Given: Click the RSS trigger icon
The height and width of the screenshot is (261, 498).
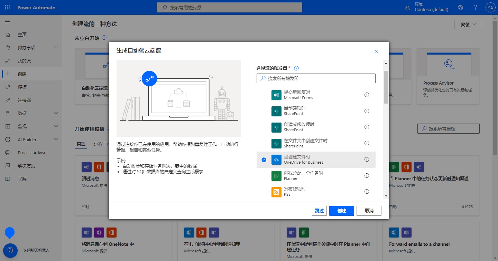Looking at the screenshot, I should [x=277, y=192].
